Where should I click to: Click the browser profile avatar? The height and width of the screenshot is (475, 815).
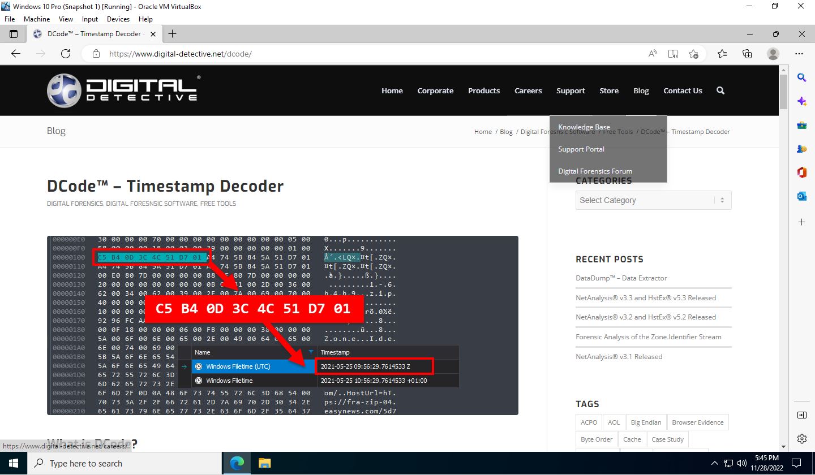click(773, 54)
